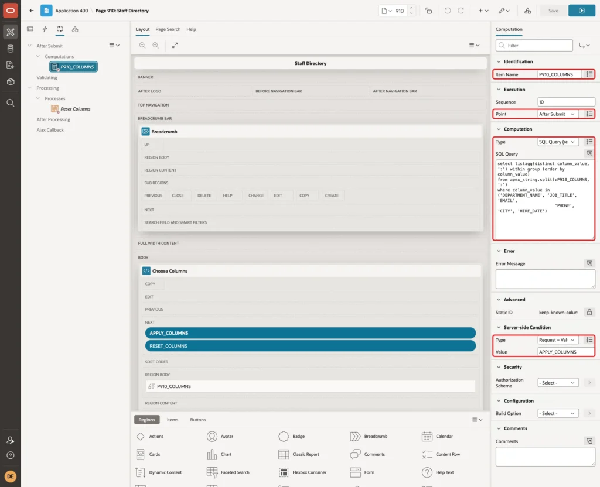The height and width of the screenshot is (487, 600).
Task: Open the Shared Components toolbar icon
Action: click(x=528, y=11)
